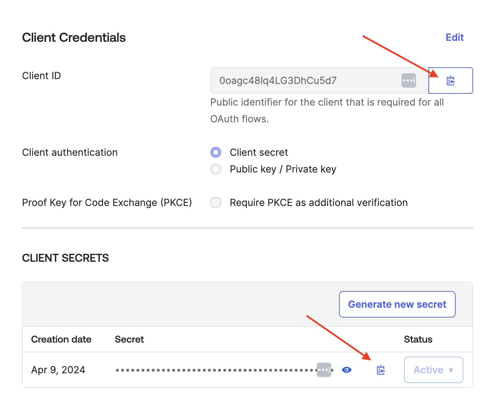The image size is (493, 405).
Task: Click the arrow on the Active dropdown
Action: 451,370
